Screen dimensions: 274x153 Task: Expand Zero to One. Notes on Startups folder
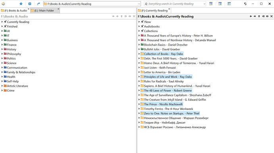(139, 113)
